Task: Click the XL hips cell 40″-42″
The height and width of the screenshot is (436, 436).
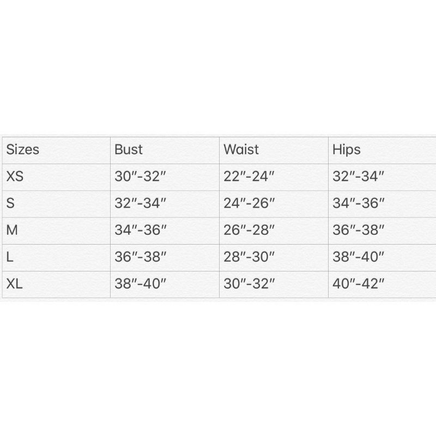Action: tap(359, 284)
